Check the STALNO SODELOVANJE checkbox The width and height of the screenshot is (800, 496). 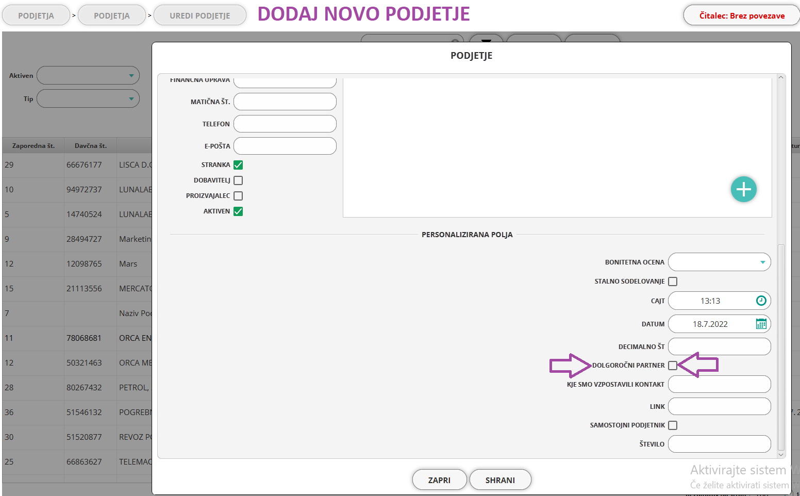pos(673,282)
